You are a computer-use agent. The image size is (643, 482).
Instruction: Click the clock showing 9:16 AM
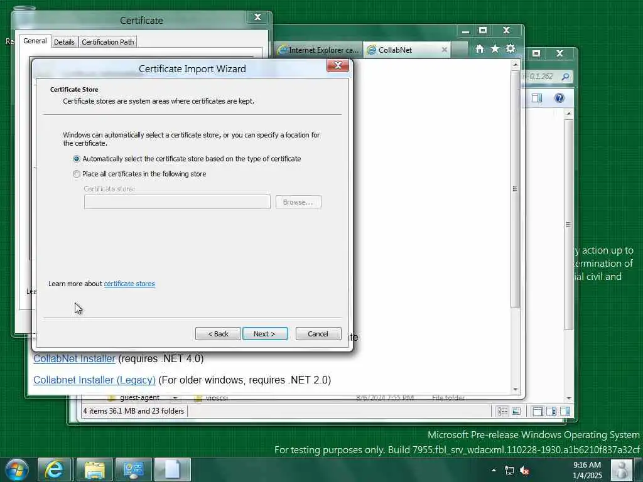(x=587, y=470)
